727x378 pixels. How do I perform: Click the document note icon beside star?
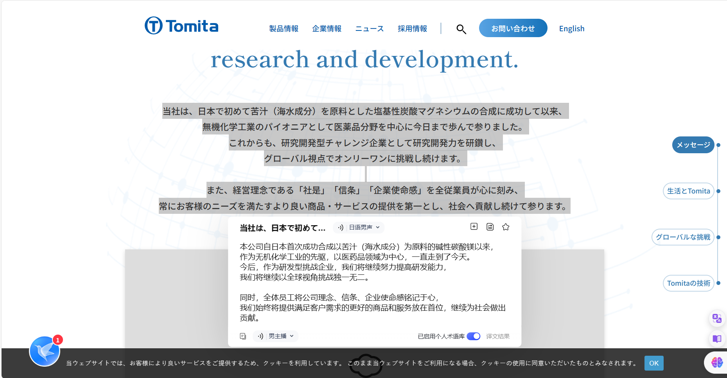[490, 227]
